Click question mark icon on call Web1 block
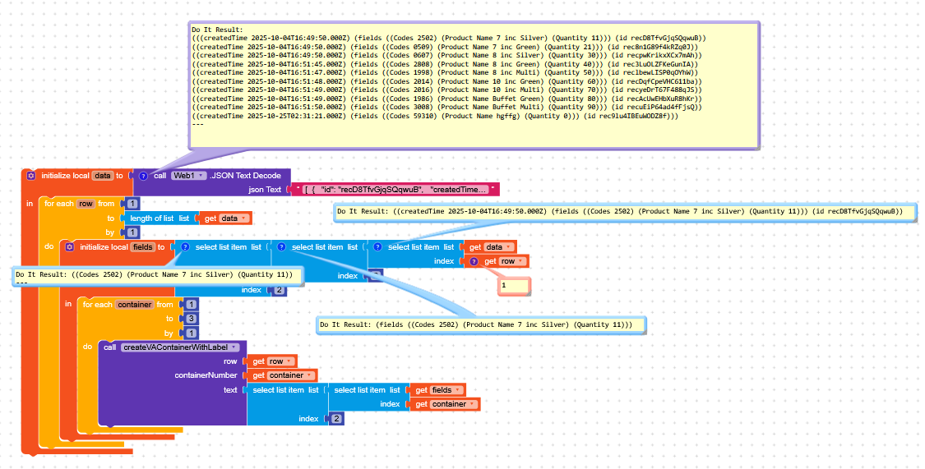925x469 pixels. click(x=143, y=176)
